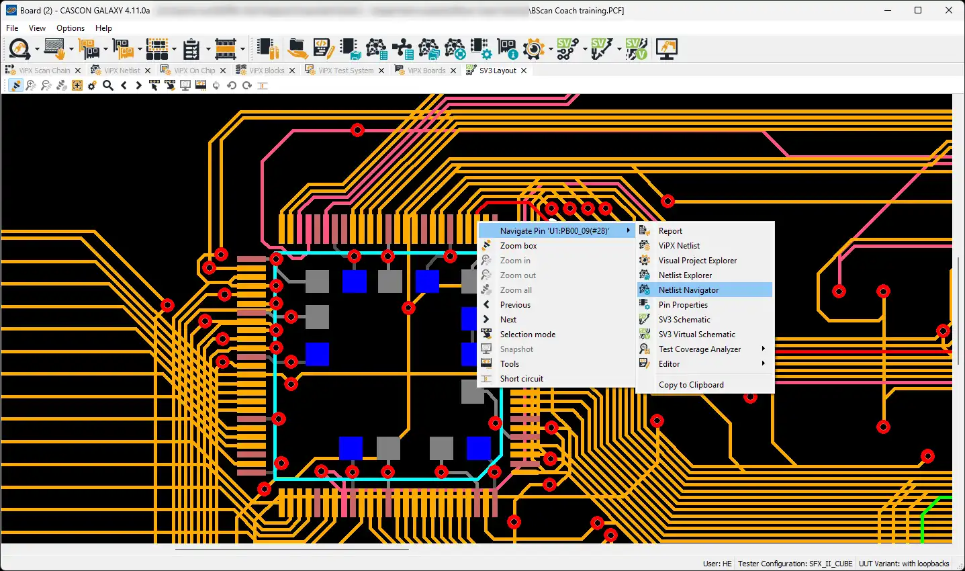Screen dimensions: 965x571
Task: Click the undo rotate arrow icon
Action: tap(232, 85)
